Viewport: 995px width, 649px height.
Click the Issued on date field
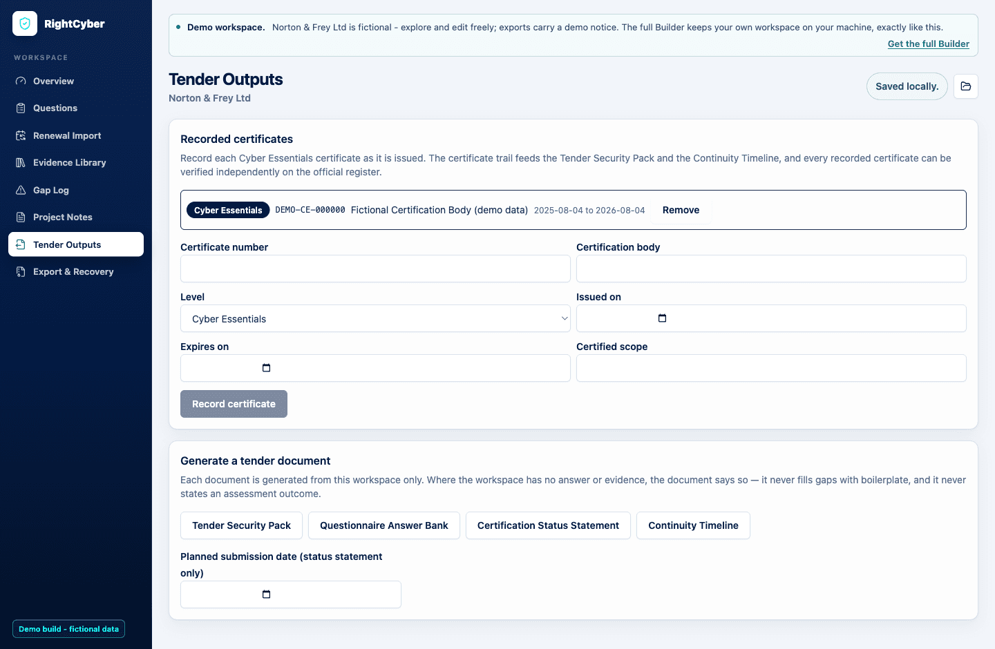click(771, 318)
